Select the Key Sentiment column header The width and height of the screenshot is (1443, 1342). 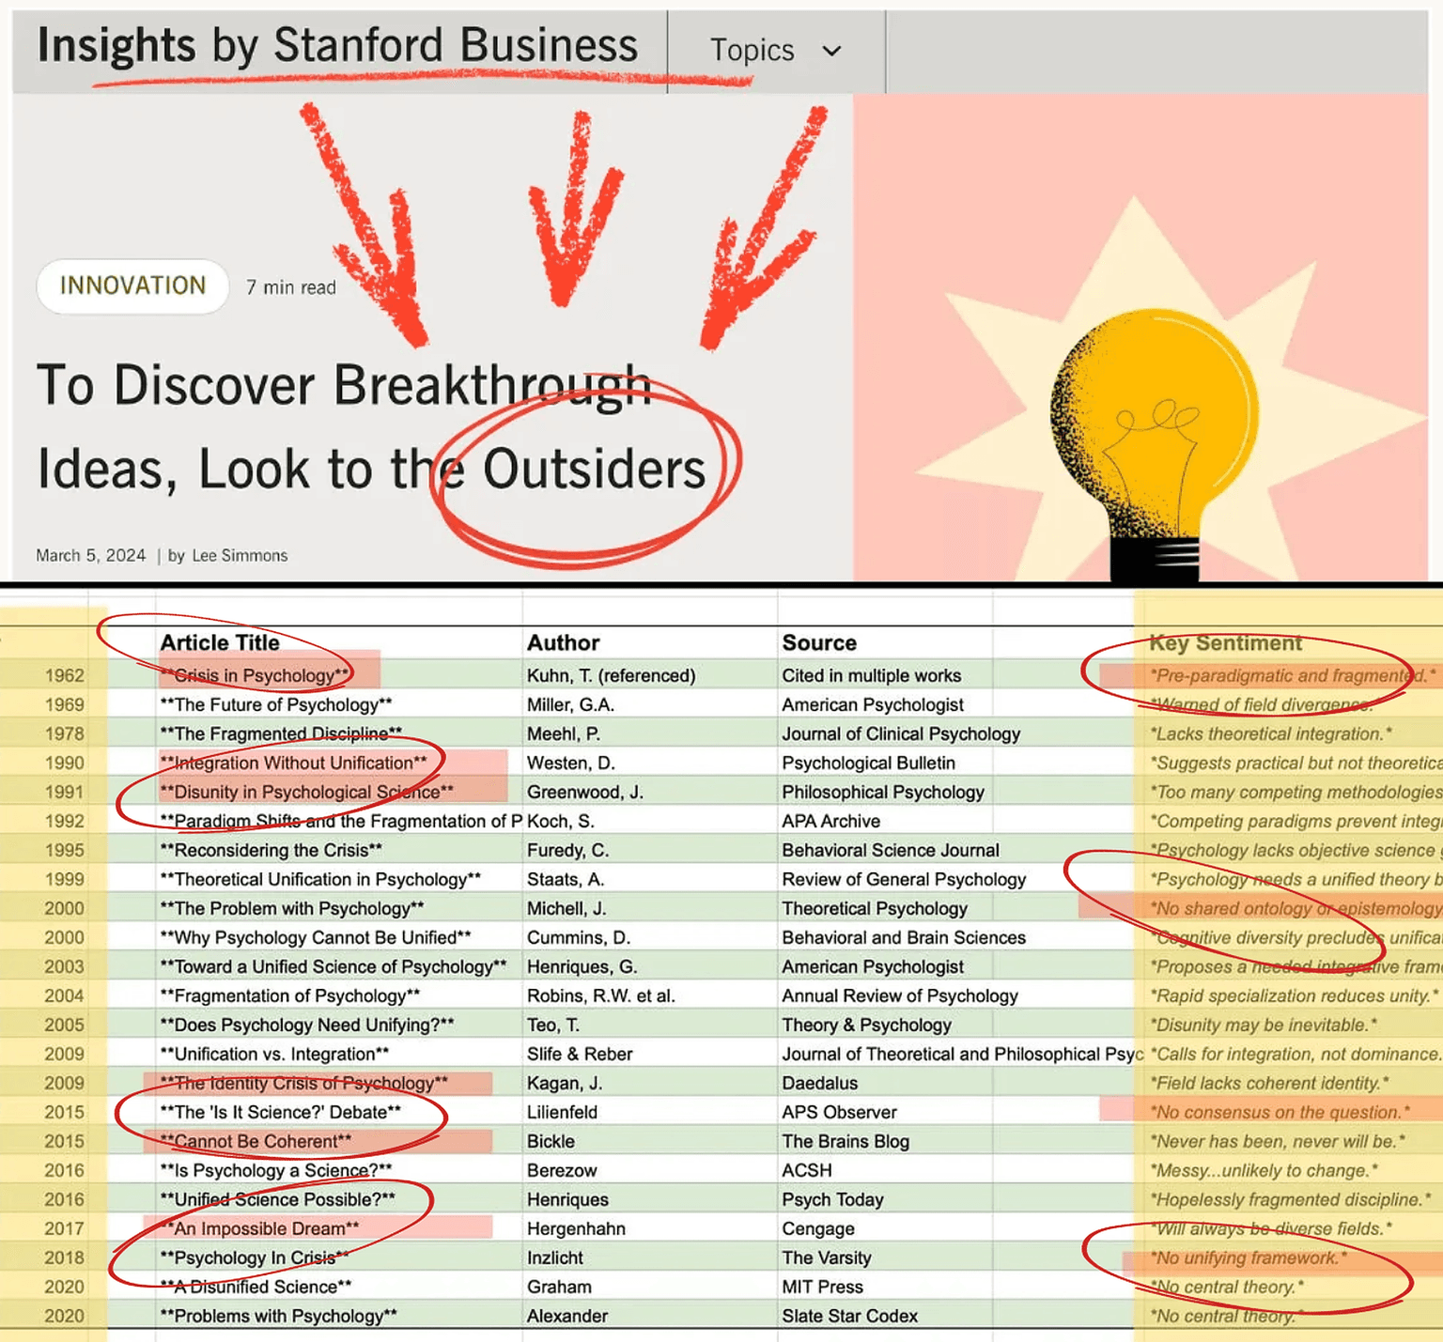click(1225, 642)
